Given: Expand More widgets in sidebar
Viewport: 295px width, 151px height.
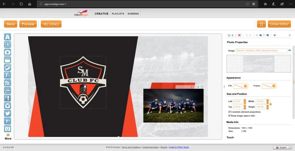Looking at the screenshot, I should click(8, 136).
